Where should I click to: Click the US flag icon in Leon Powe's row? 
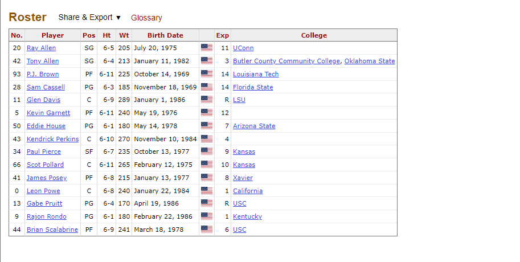coord(207,190)
